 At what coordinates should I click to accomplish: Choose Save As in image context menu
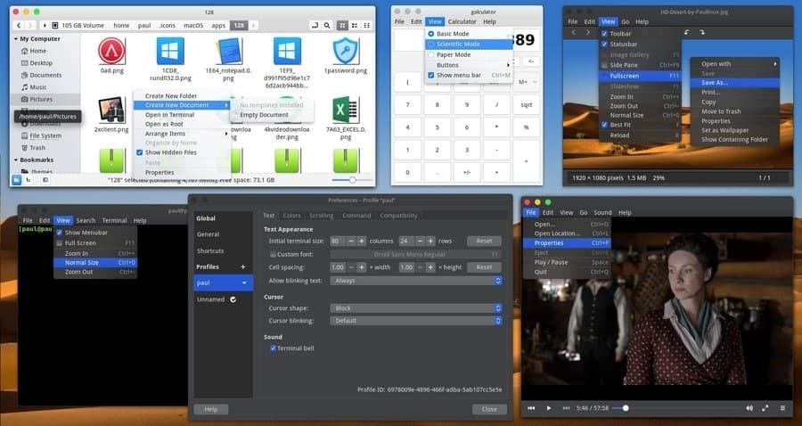coord(735,83)
